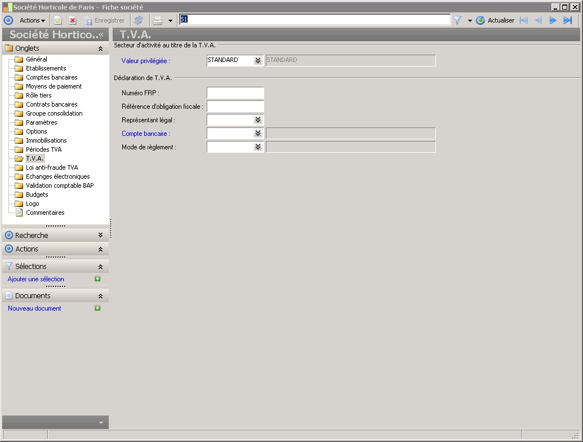Collapse the Actions sidebar section

[x=100, y=249]
